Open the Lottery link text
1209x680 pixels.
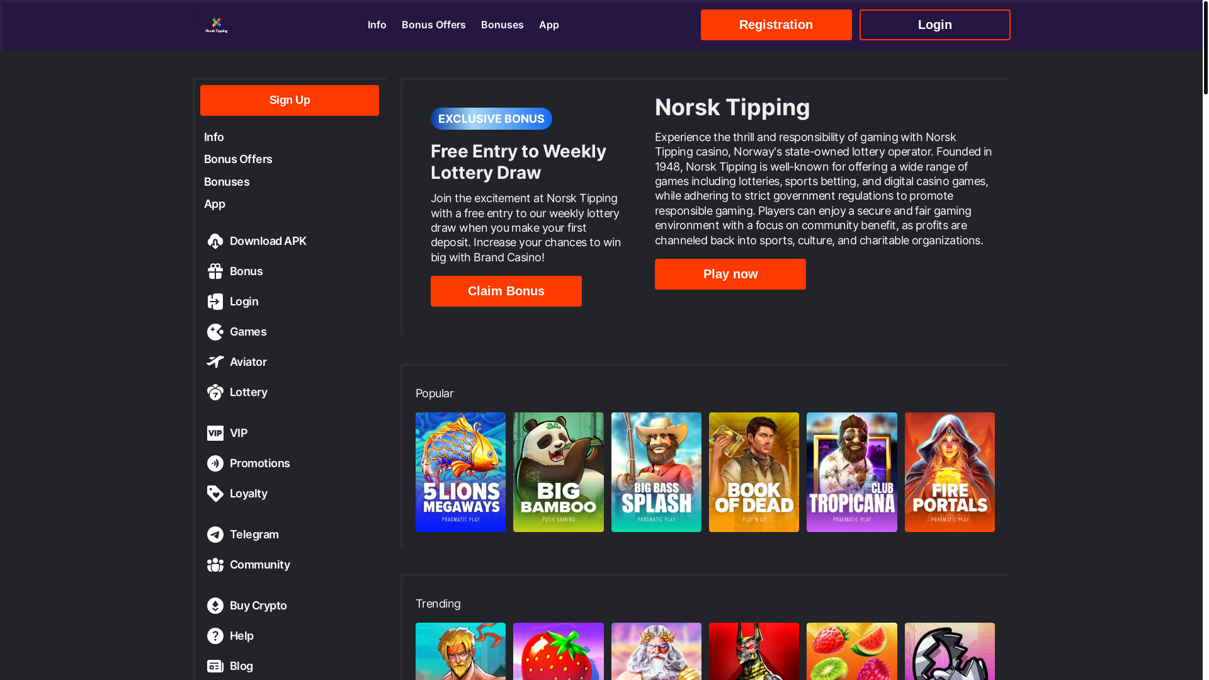pyautogui.click(x=249, y=392)
